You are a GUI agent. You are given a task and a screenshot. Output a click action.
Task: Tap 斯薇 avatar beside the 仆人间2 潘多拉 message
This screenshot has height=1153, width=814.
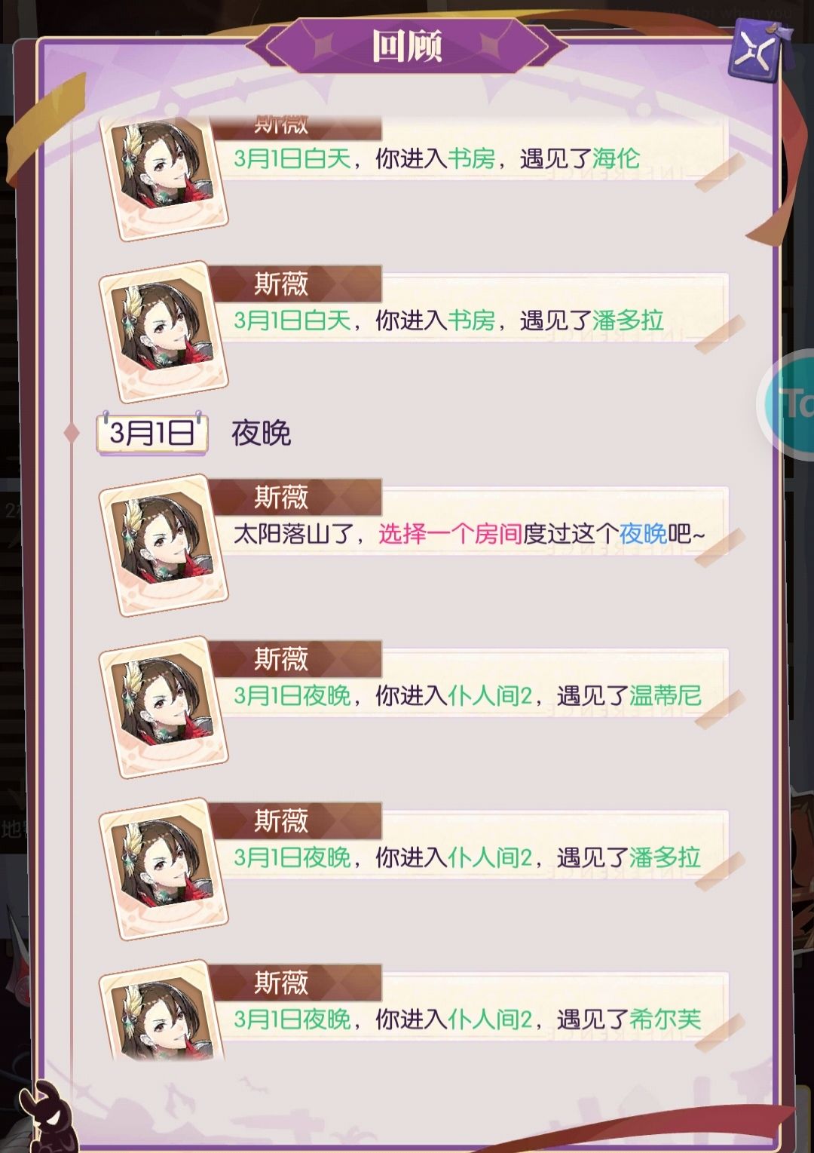pyautogui.click(x=164, y=869)
